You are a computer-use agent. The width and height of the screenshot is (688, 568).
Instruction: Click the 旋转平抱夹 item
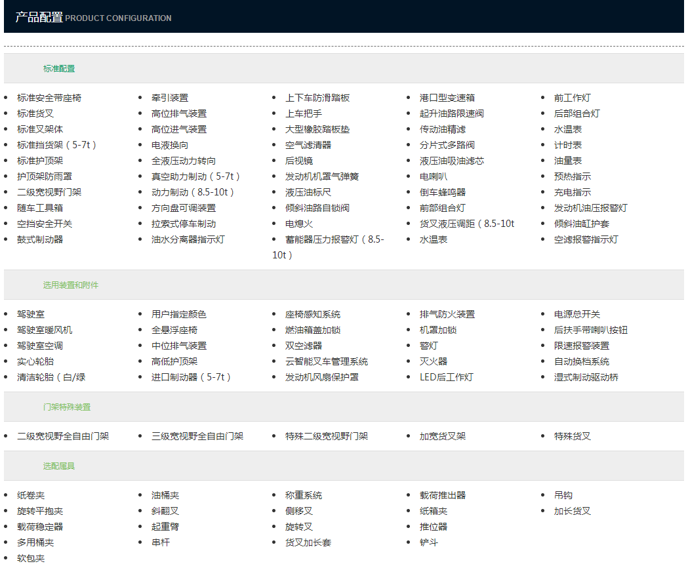click(40, 512)
